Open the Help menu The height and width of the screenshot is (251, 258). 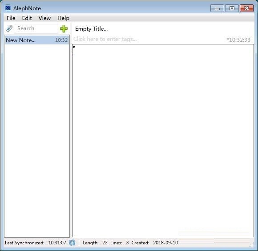(x=63, y=18)
